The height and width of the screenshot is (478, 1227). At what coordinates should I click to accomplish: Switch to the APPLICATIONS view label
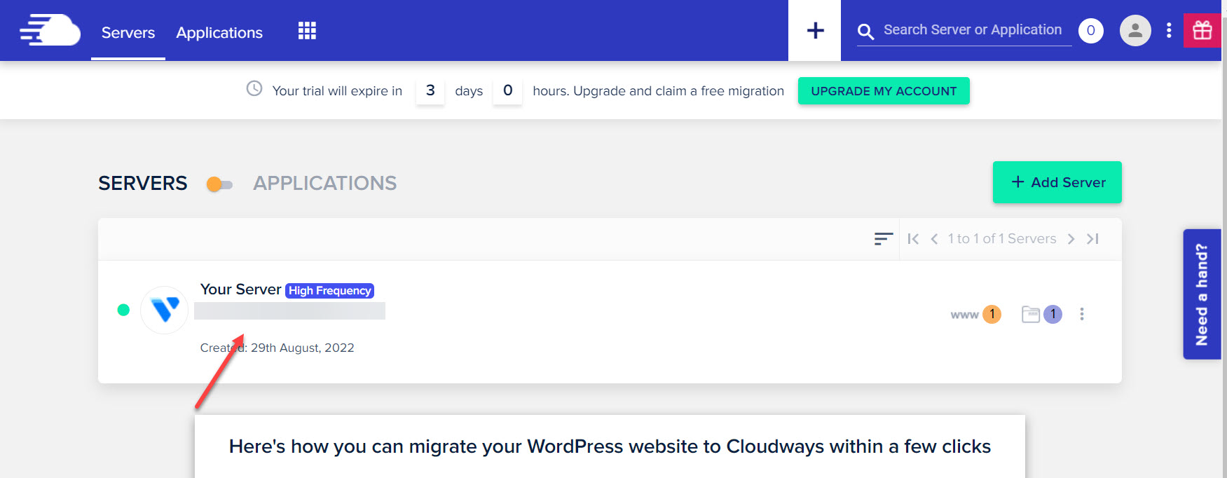pos(325,183)
